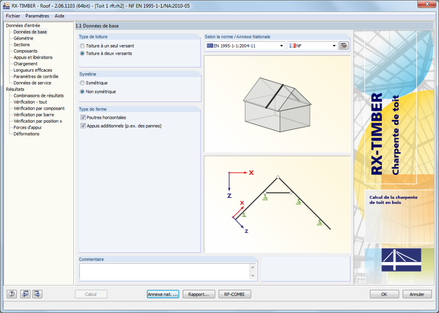The height and width of the screenshot is (313, 439).
Task: Open the NF national annex dropdown
Action: [313, 46]
